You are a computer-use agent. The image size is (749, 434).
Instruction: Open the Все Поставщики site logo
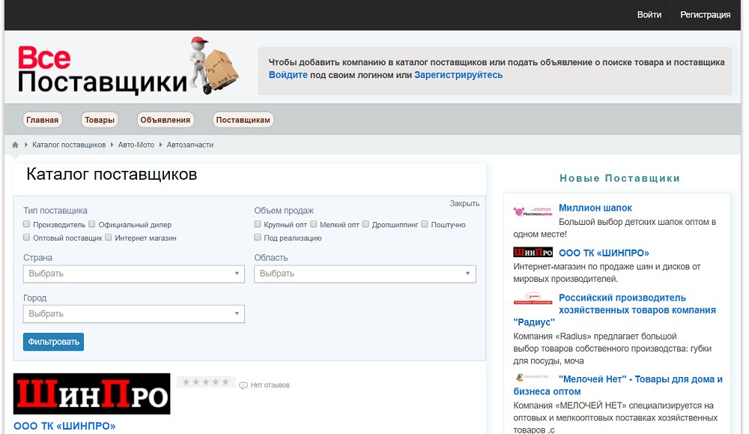(128, 67)
